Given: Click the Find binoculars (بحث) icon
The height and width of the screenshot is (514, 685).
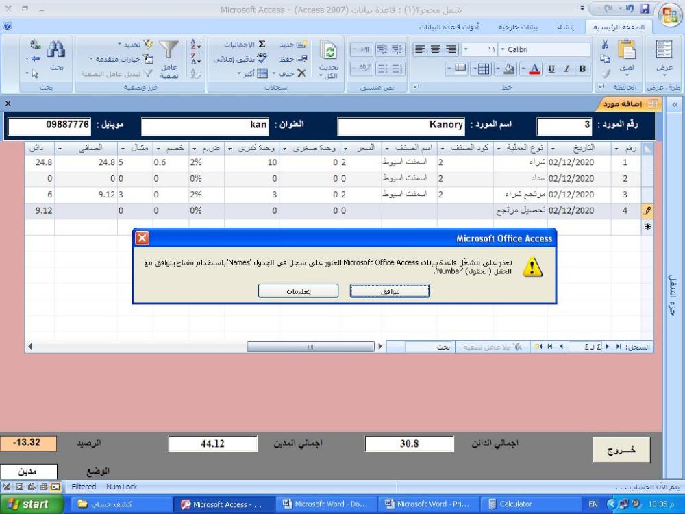Looking at the screenshot, I should (56, 49).
